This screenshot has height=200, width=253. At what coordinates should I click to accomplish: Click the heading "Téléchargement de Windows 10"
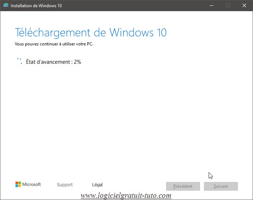[x=91, y=32]
